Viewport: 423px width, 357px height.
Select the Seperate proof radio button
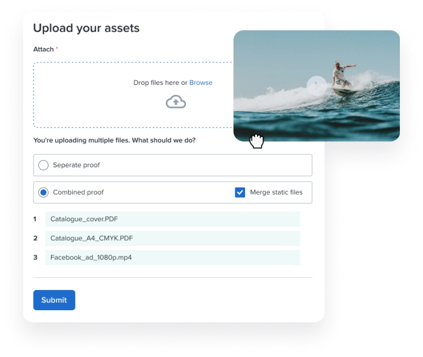coord(43,165)
